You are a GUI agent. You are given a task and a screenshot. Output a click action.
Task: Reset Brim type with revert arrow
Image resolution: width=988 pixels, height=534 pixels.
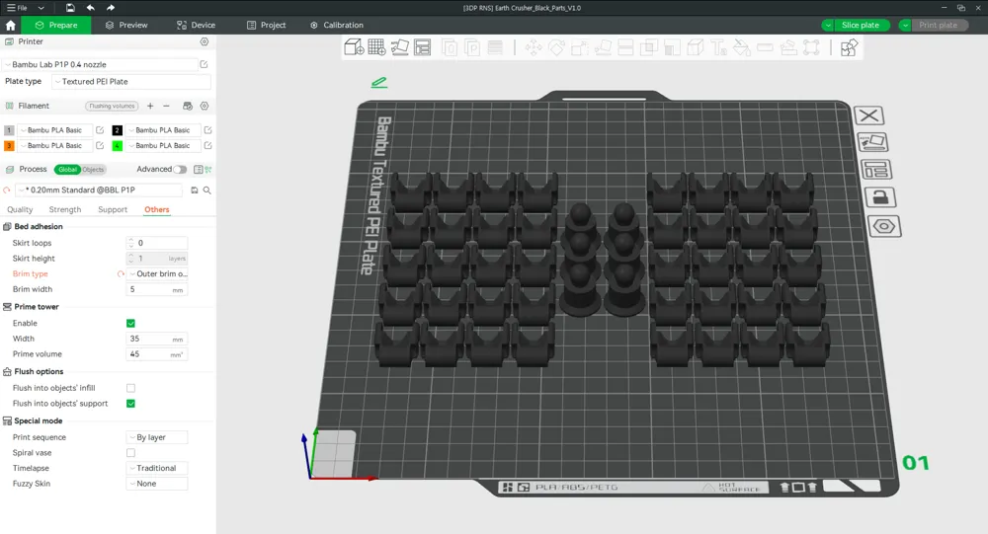(x=121, y=274)
